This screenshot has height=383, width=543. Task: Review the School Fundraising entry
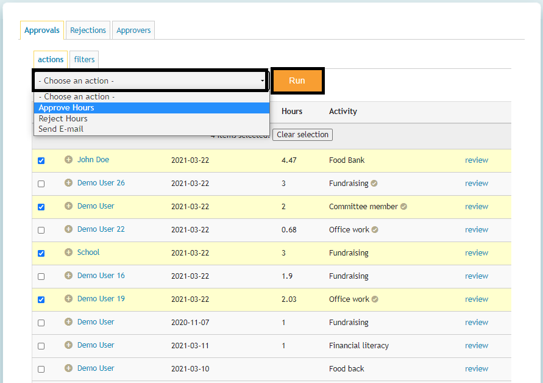pyautogui.click(x=477, y=253)
